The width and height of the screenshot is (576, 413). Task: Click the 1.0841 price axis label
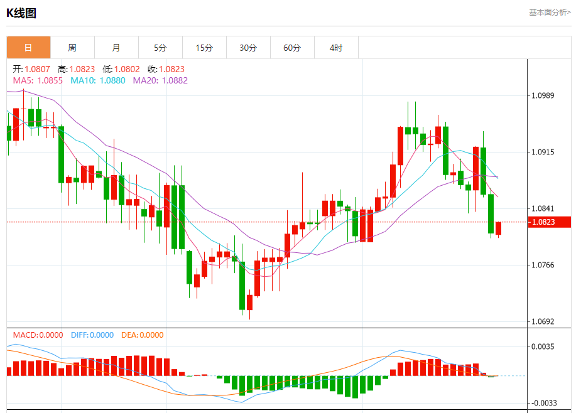pyautogui.click(x=543, y=208)
